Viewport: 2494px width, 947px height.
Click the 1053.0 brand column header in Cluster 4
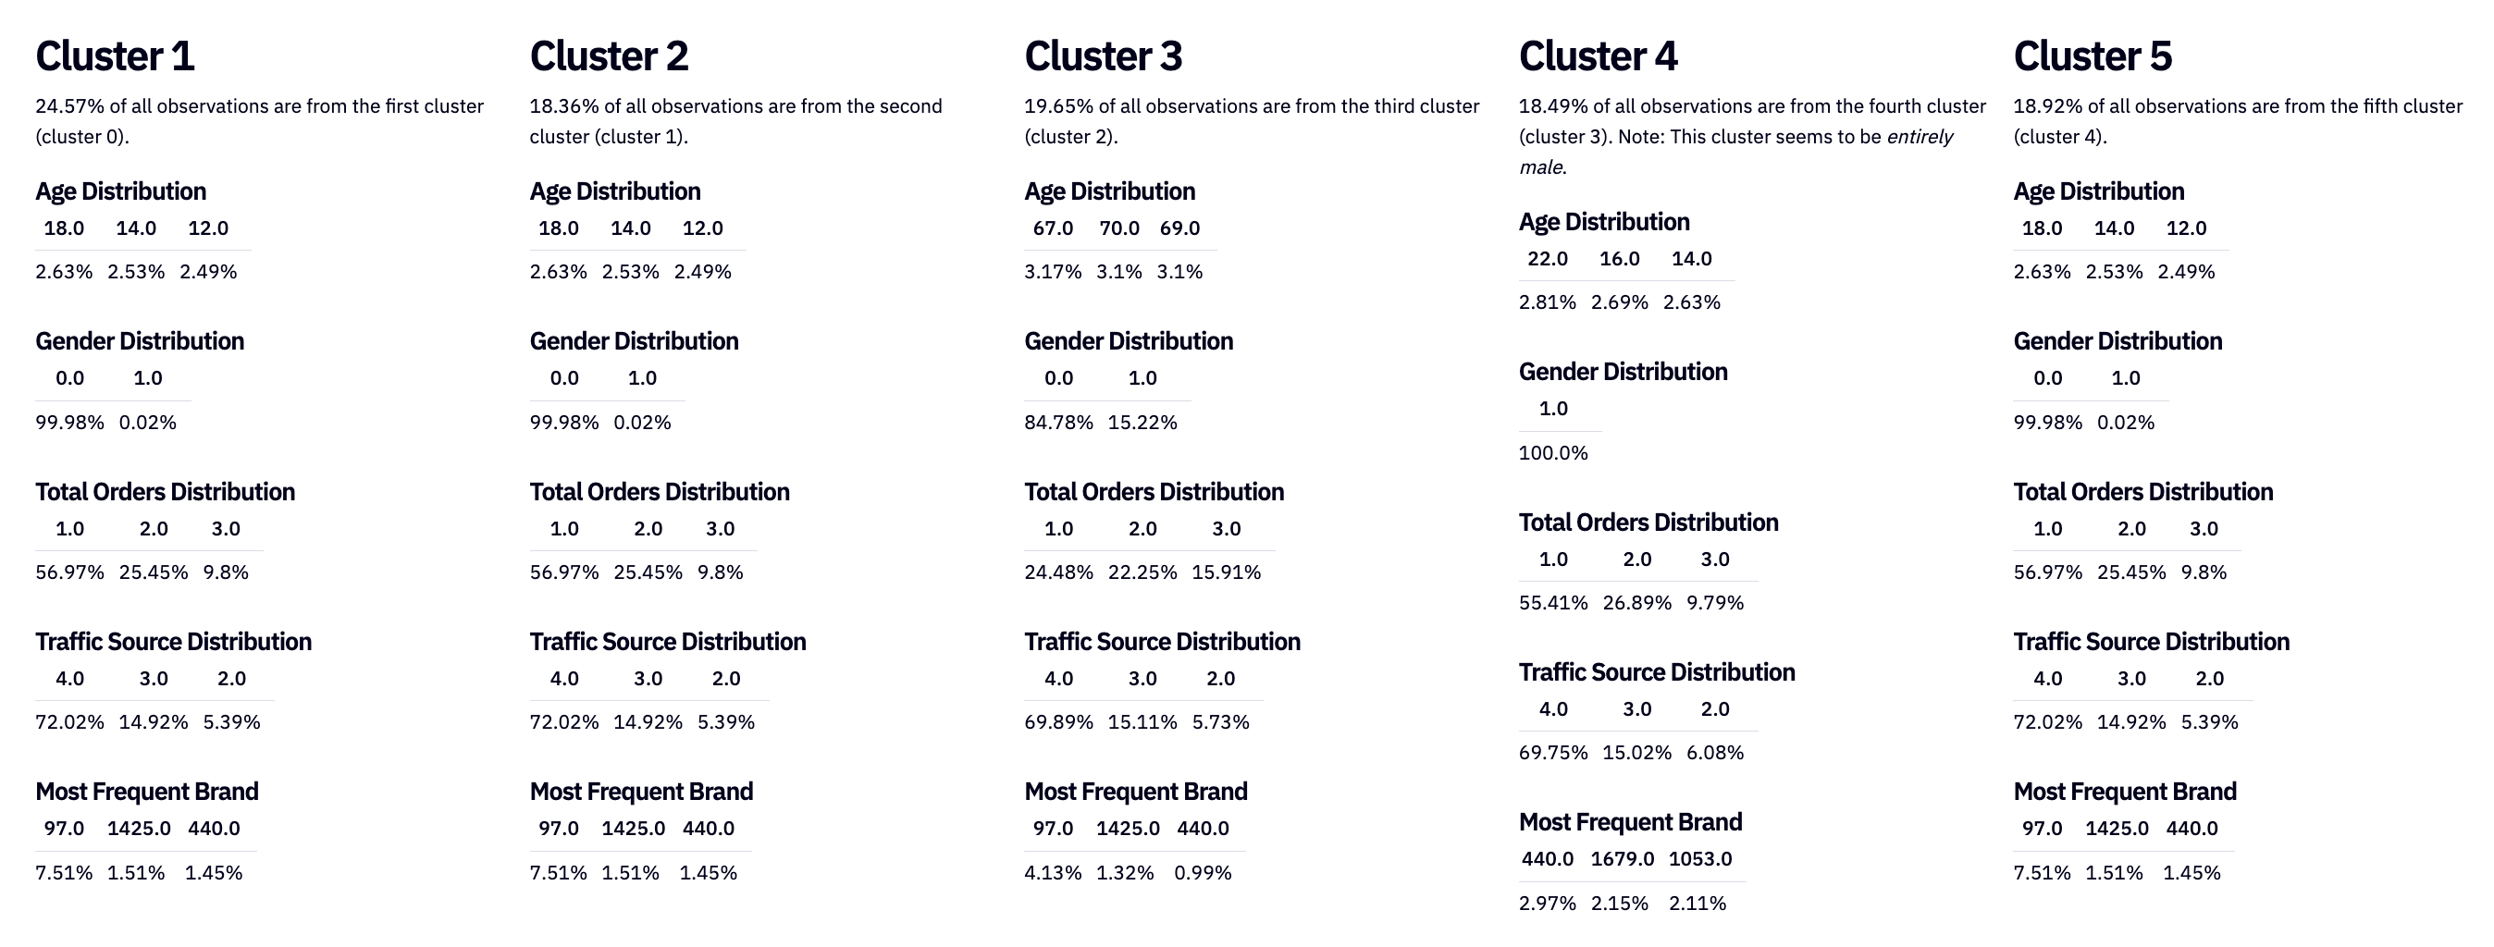[1700, 859]
